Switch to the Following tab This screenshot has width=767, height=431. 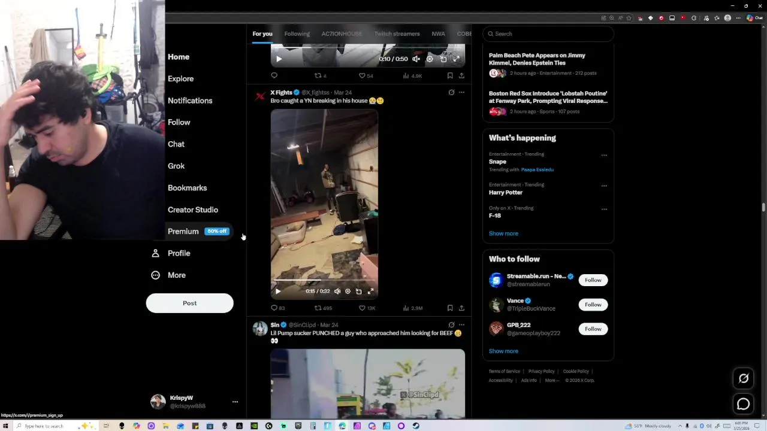click(x=297, y=34)
